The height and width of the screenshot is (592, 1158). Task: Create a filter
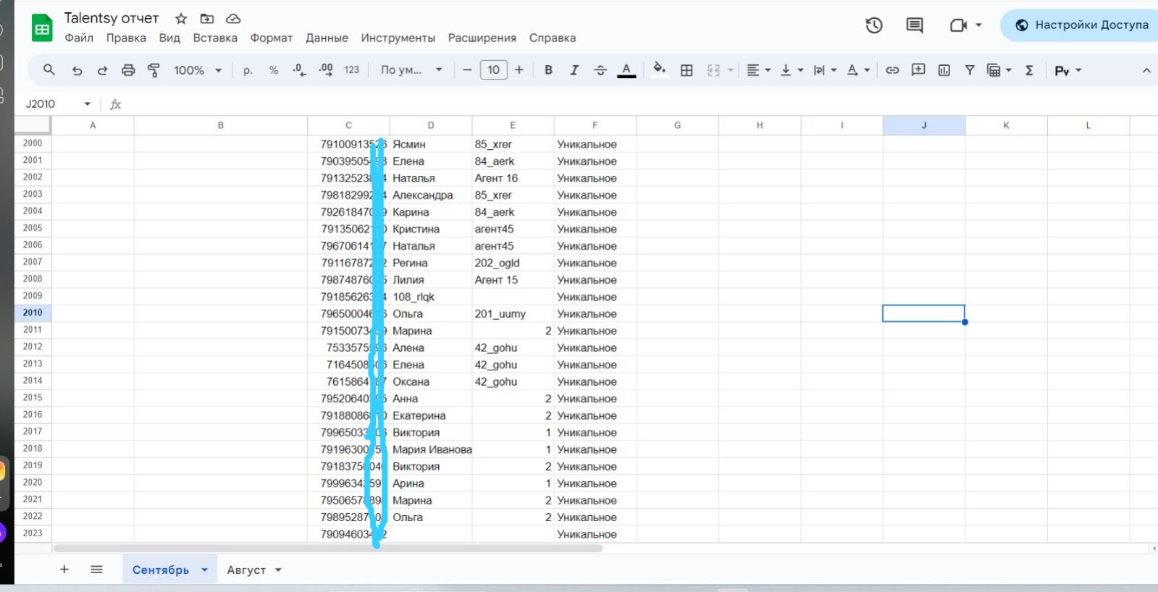970,70
